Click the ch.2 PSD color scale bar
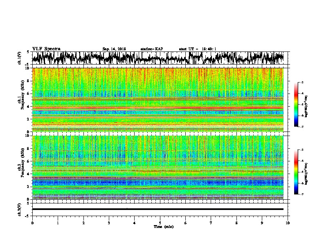Screen dimensions: 324x250 click(x=296, y=172)
